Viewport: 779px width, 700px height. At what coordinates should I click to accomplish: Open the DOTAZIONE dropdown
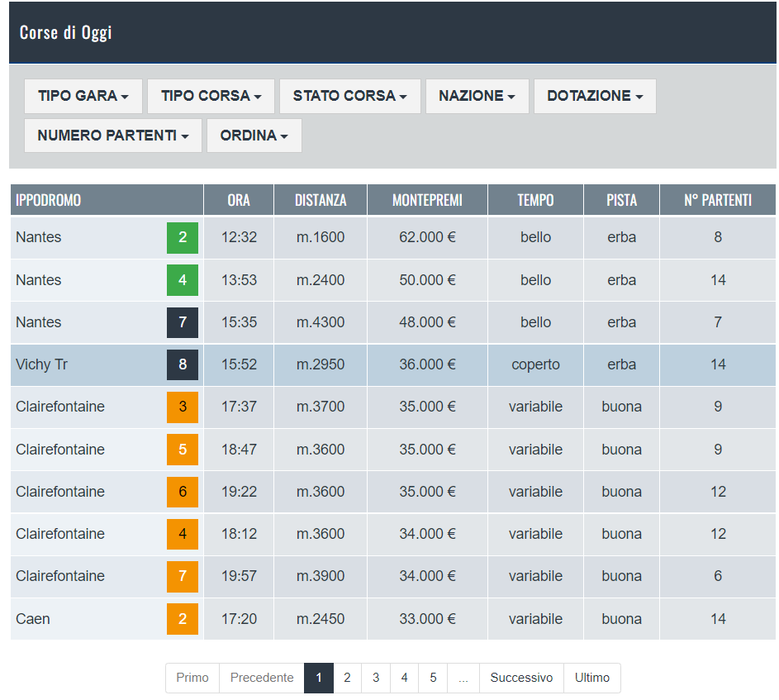595,96
